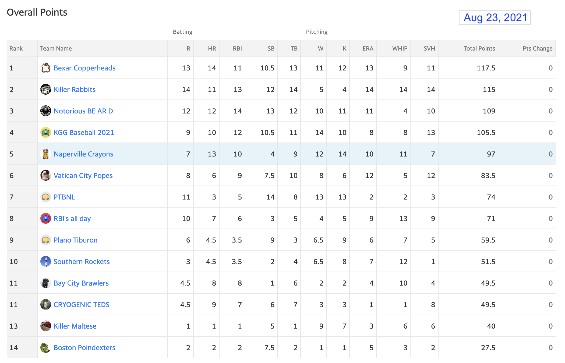Click the Killer Rabbits team avatar
Viewport: 565px width, 363px height.
45,89
